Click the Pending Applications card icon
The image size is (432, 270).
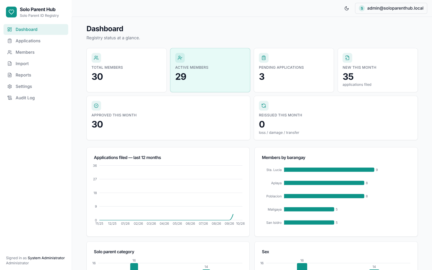264,58
